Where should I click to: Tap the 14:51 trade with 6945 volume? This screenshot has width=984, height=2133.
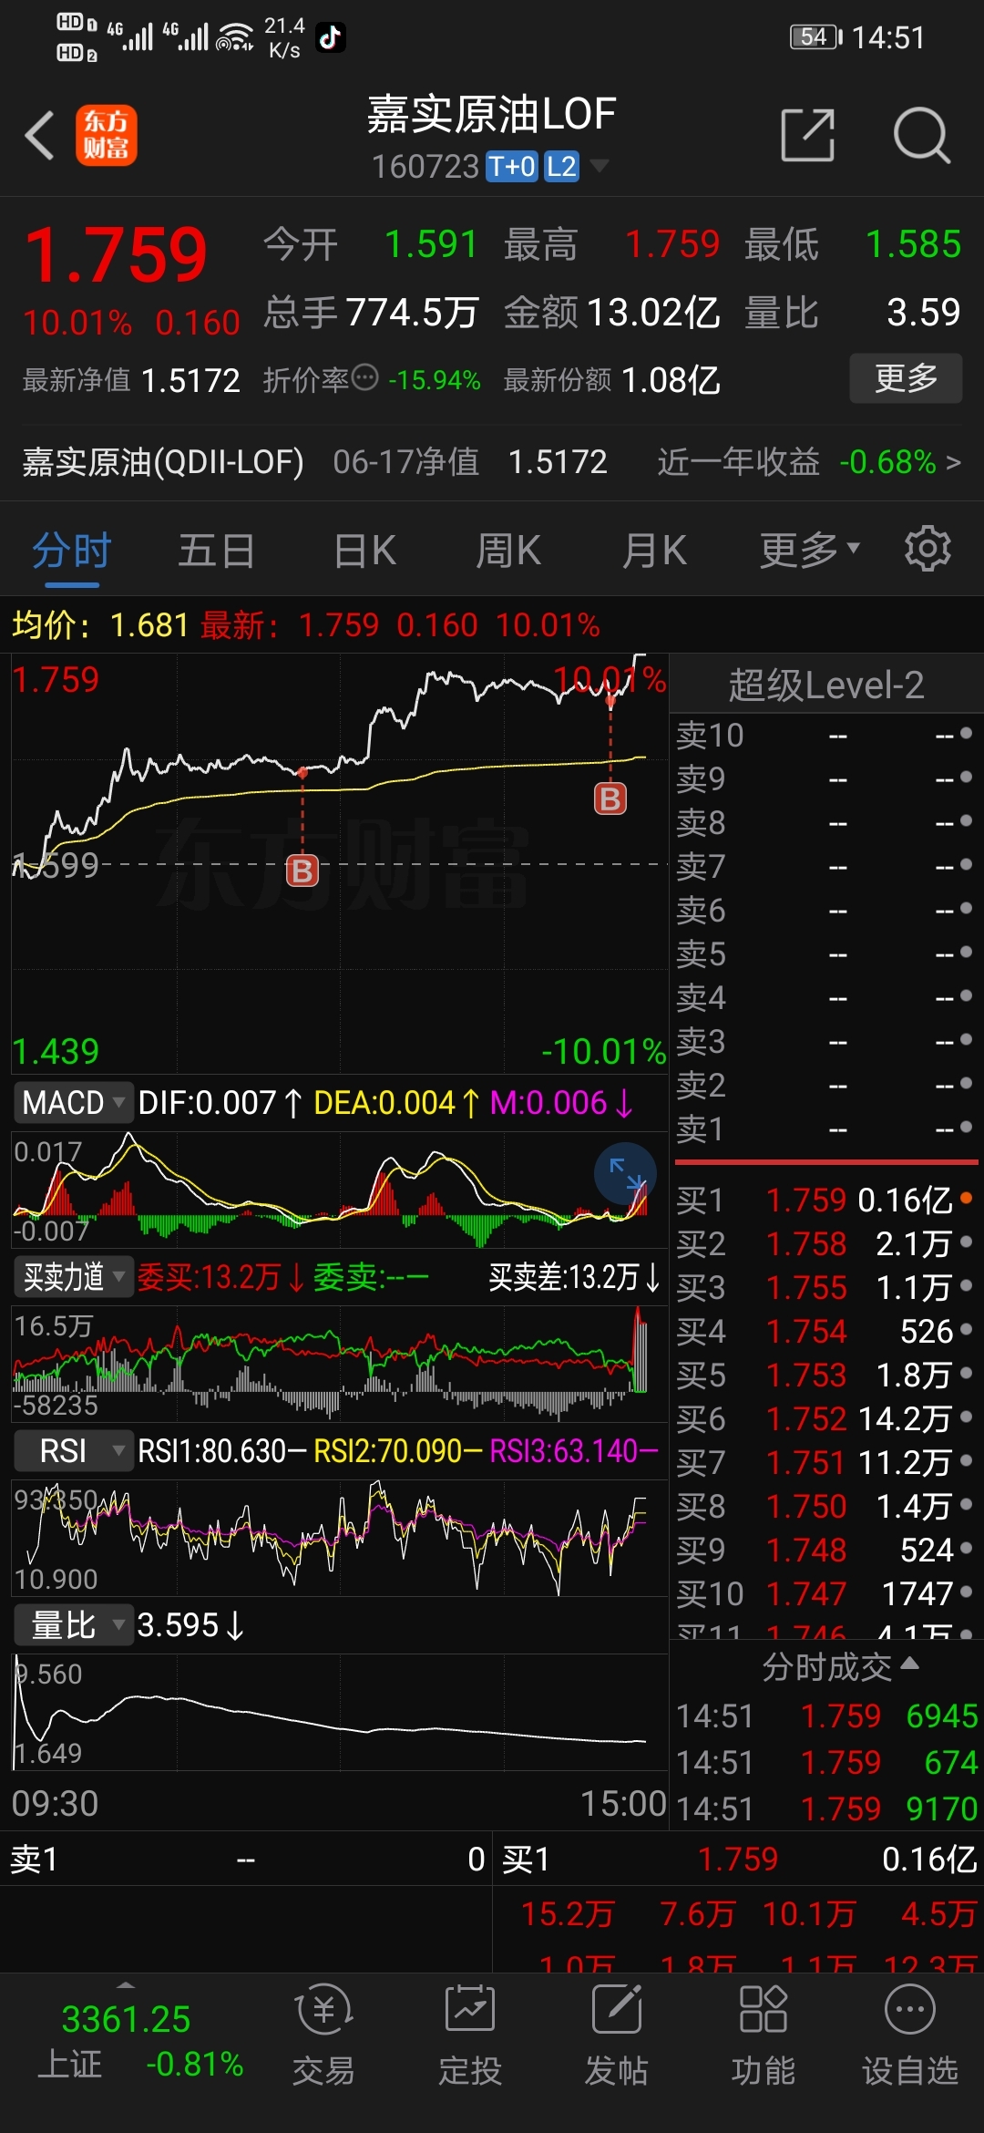click(x=826, y=1716)
